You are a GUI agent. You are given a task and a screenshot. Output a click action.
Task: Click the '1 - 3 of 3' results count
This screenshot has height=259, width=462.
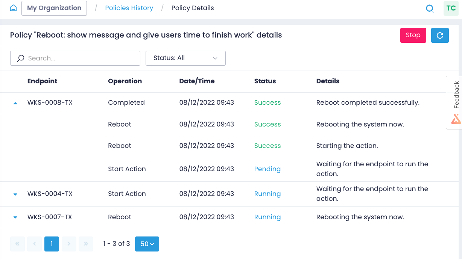click(117, 244)
